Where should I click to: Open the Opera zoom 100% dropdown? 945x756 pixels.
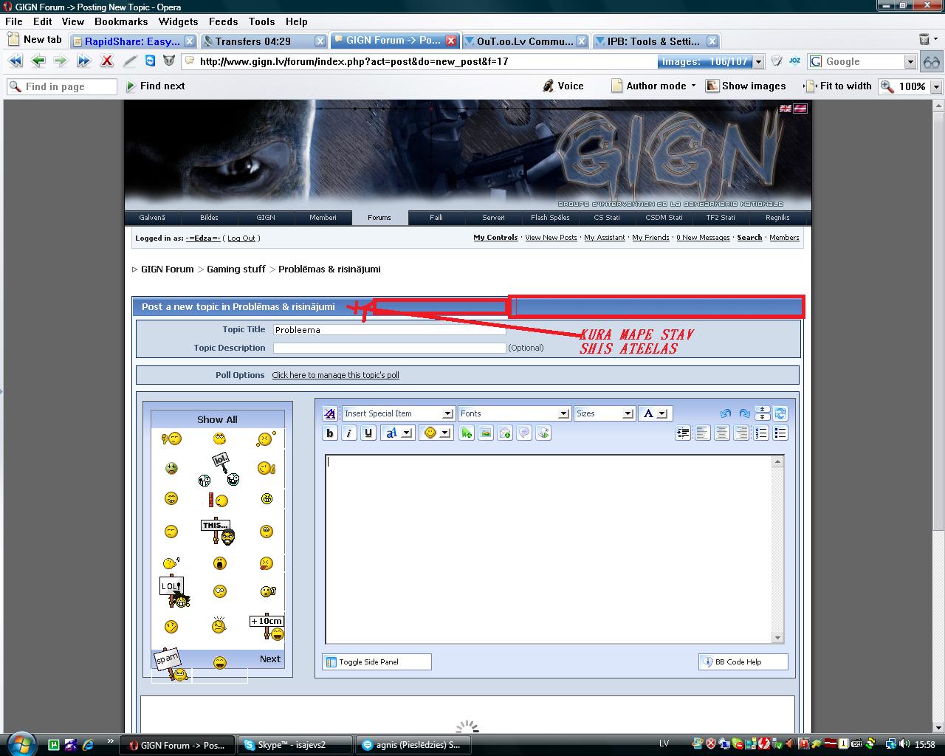click(x=936, y=86)
